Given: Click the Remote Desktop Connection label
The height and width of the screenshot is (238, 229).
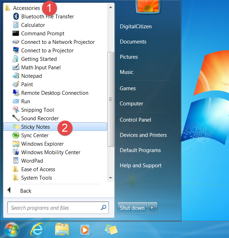Looking at the screenshot, I should click(x=54, y=93).
